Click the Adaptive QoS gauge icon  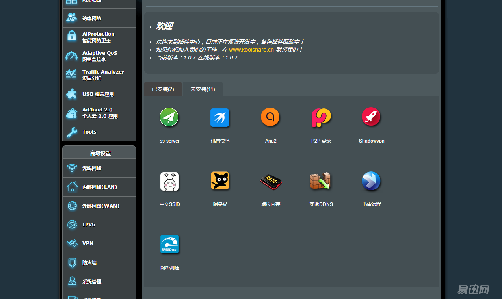click(x=72, y=56)
